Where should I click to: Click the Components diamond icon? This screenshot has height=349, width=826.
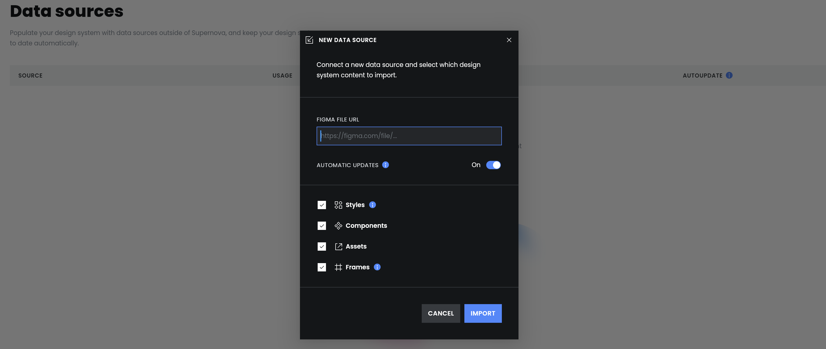click(x=338, y=225)
